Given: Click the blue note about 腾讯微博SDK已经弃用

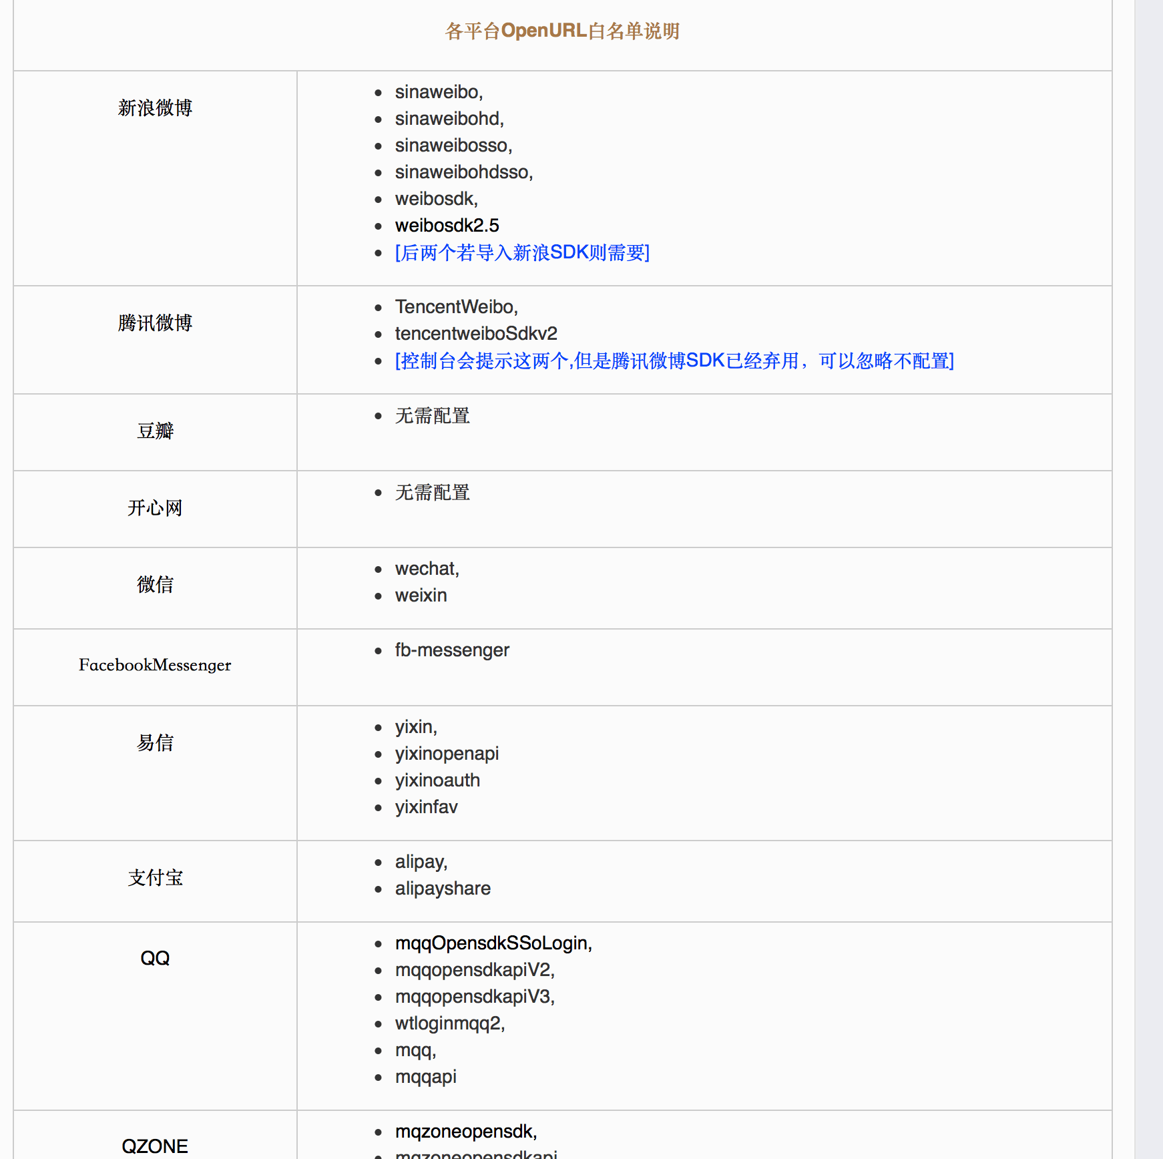Looking at the screenshot, I should (x=674, y=361).
